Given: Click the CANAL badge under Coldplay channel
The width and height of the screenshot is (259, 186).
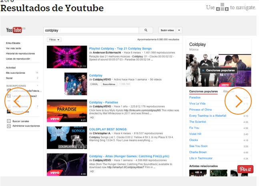Looking at the screenshot, I should point(94,84).
